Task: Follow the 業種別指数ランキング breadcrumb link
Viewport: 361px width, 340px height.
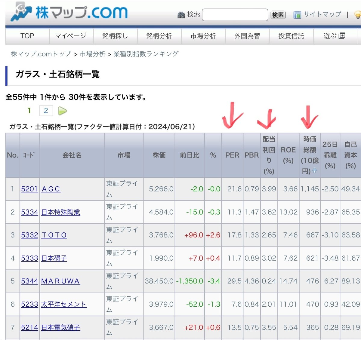Action: tap(146, 54)
